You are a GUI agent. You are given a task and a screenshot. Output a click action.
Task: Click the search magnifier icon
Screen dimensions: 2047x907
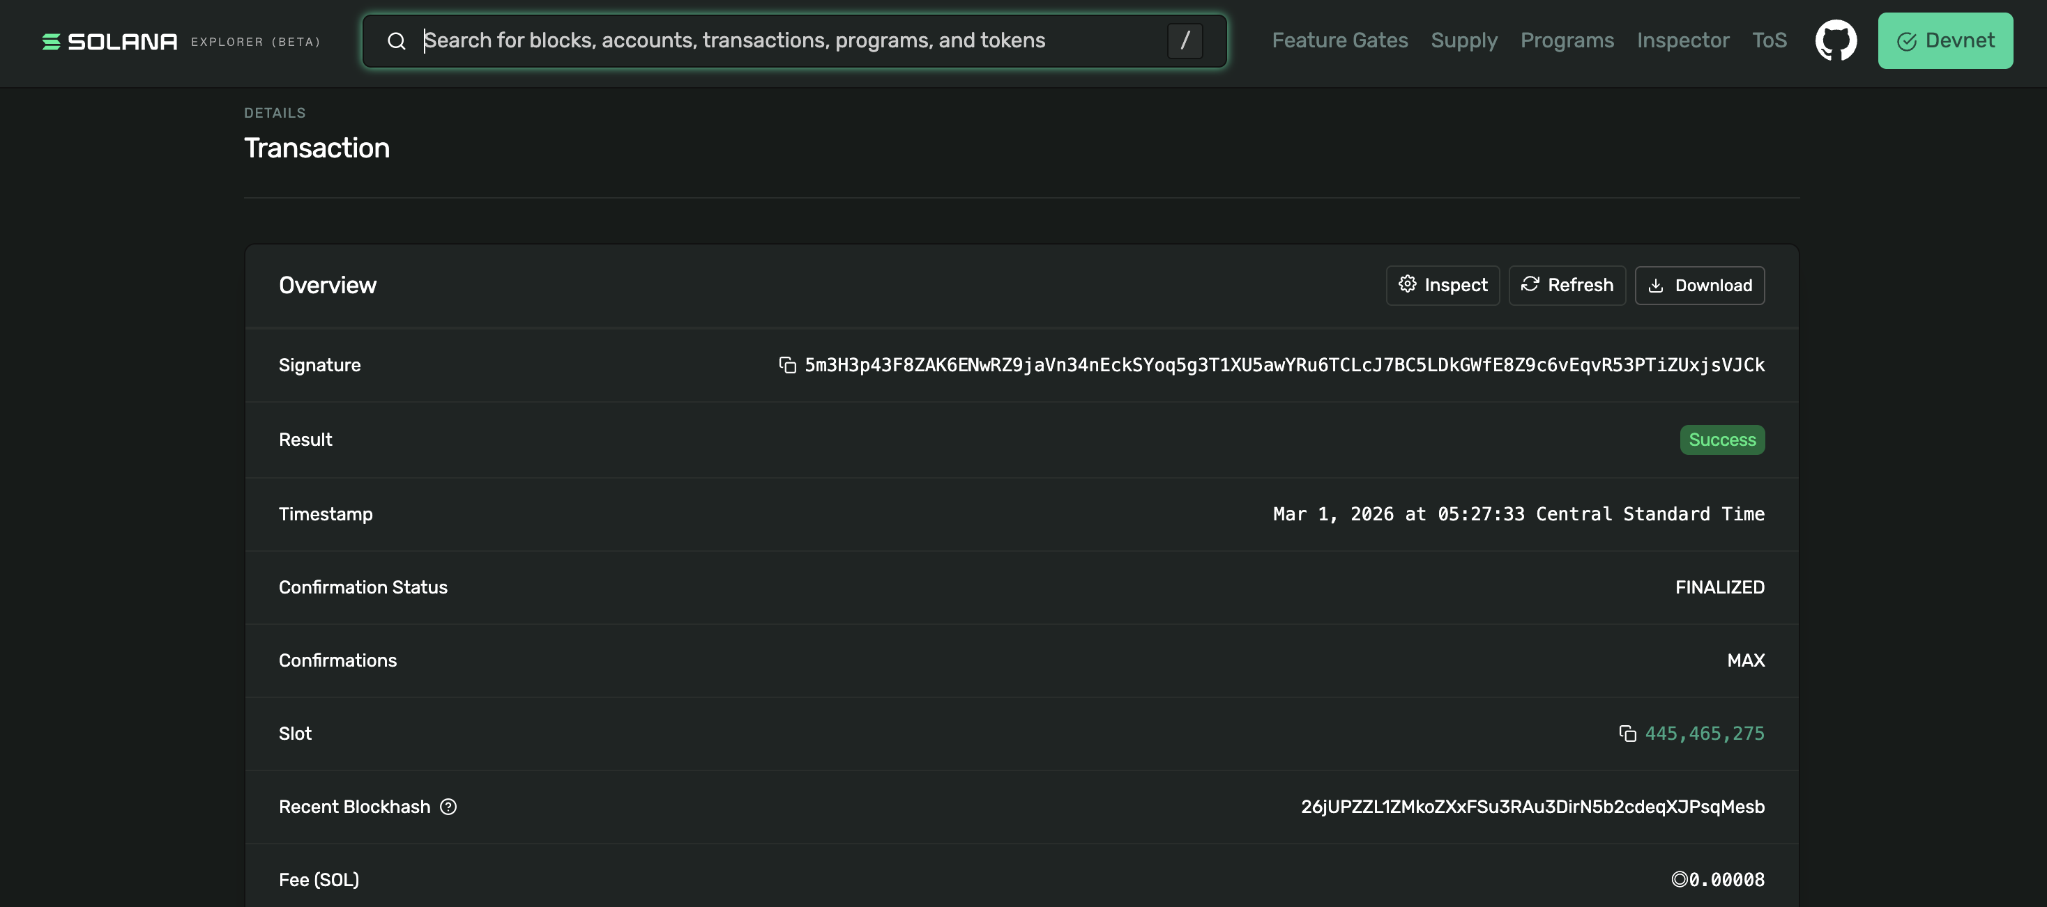coord(396,41)
